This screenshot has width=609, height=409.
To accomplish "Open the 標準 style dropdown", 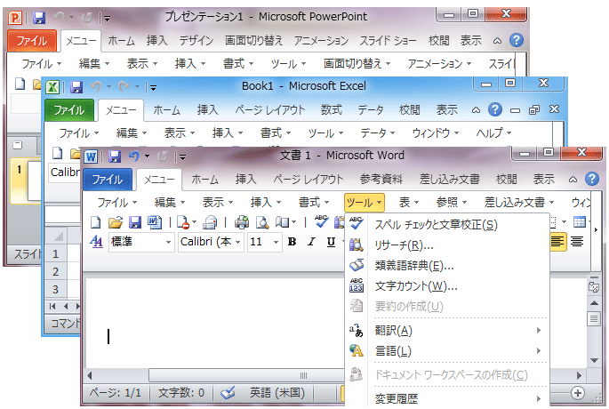I will pos(168,242).
